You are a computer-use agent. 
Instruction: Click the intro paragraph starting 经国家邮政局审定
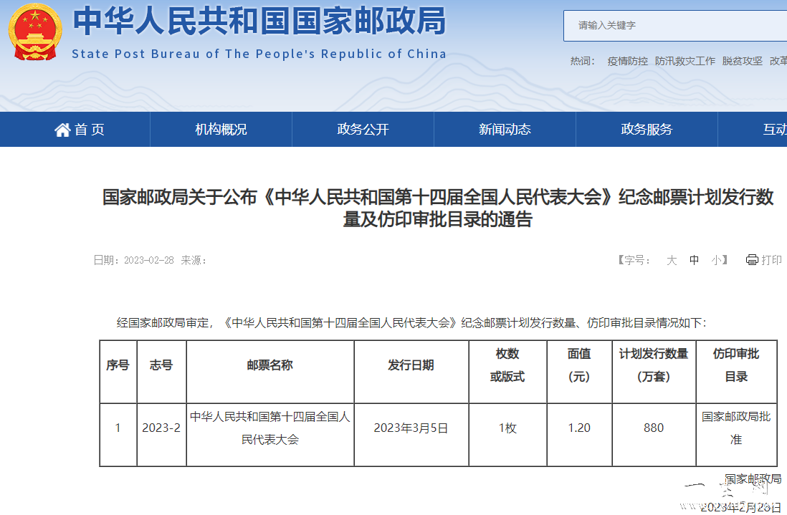coord(411,323)
